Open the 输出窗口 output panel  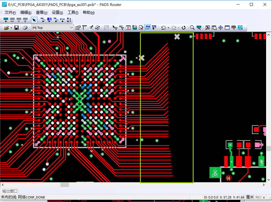(10, 191)
